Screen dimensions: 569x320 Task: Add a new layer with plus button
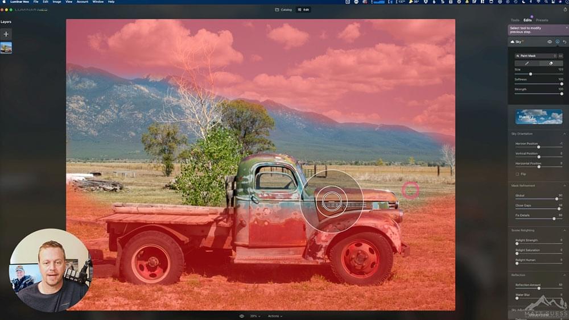tap(6, 34)
